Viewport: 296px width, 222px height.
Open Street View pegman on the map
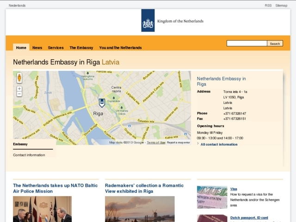pyautogui.click(x=19, y=78)
